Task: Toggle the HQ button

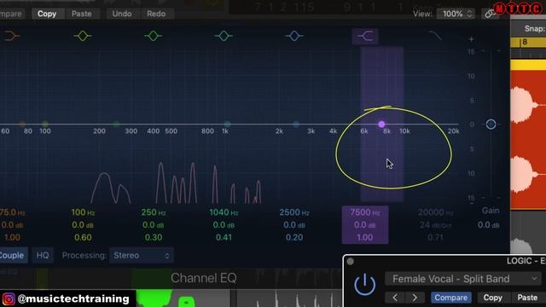Action: [43, 255]
